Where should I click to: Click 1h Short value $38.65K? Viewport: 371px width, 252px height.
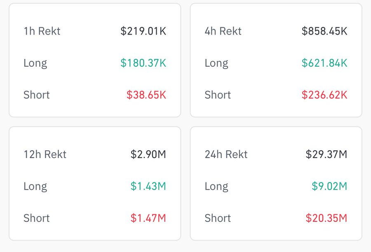point(146,95)
